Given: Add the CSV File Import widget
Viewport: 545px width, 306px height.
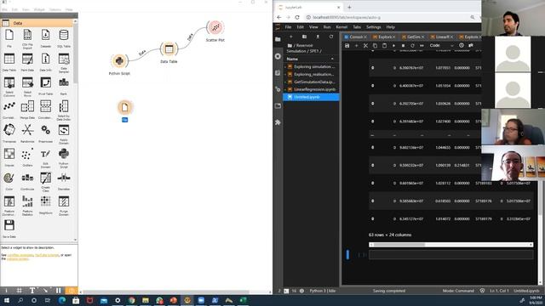Looking at the screenshot, I should [x=27, y=37].
